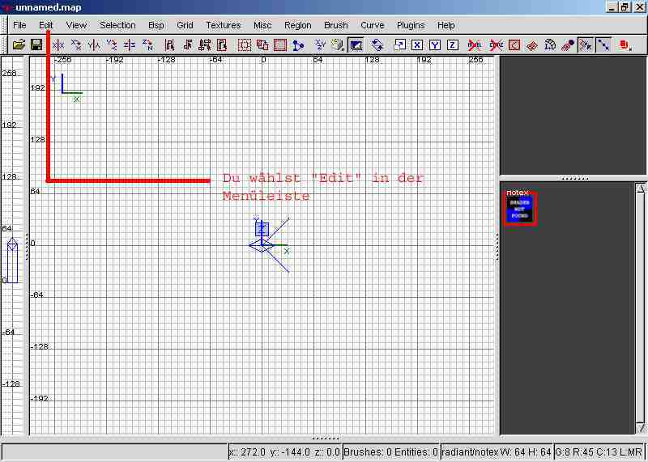The width and height of the screenshot is (648, 462).
Task: Toggle Don't select curved brushes (CURVE)
Action: click(497, 45)
